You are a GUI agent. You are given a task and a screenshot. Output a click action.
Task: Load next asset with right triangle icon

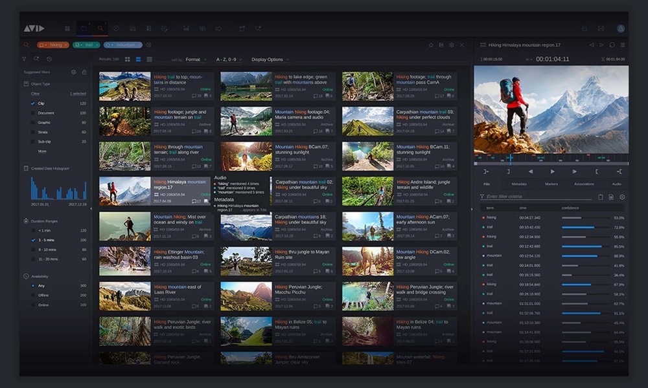click(601, 45)
